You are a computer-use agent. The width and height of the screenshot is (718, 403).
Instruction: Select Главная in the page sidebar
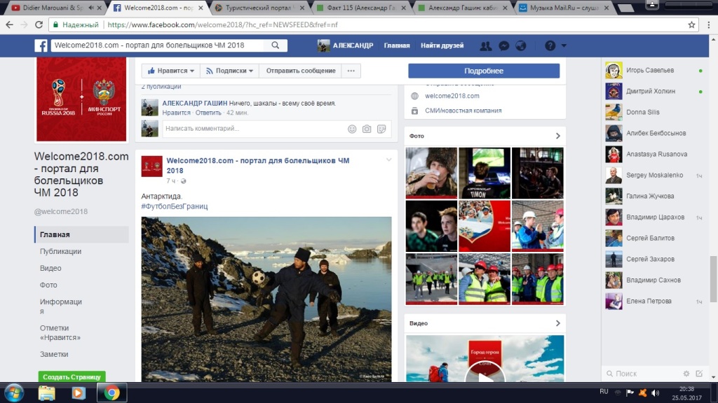tap(81, 234)
